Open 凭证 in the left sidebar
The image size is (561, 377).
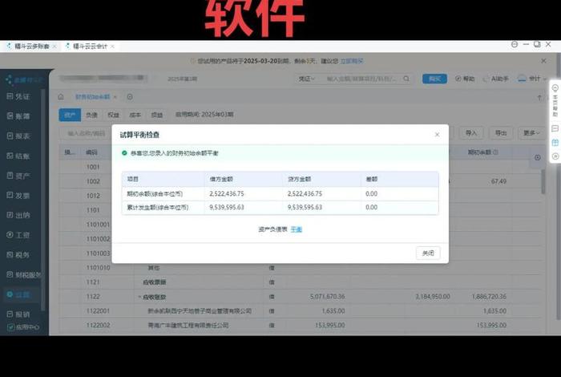[18, 96]
